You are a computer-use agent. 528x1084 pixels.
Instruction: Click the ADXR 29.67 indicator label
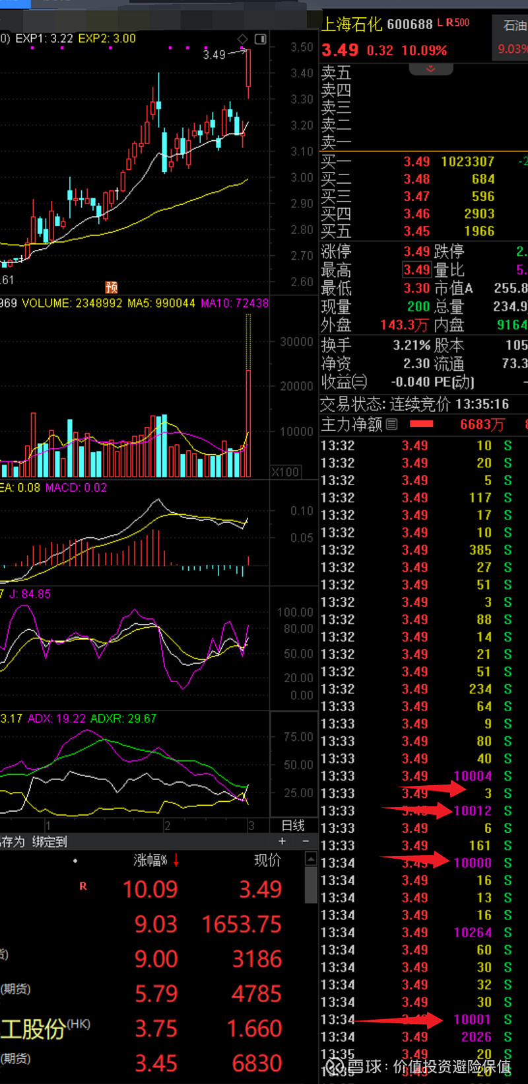tap(123, 718)
